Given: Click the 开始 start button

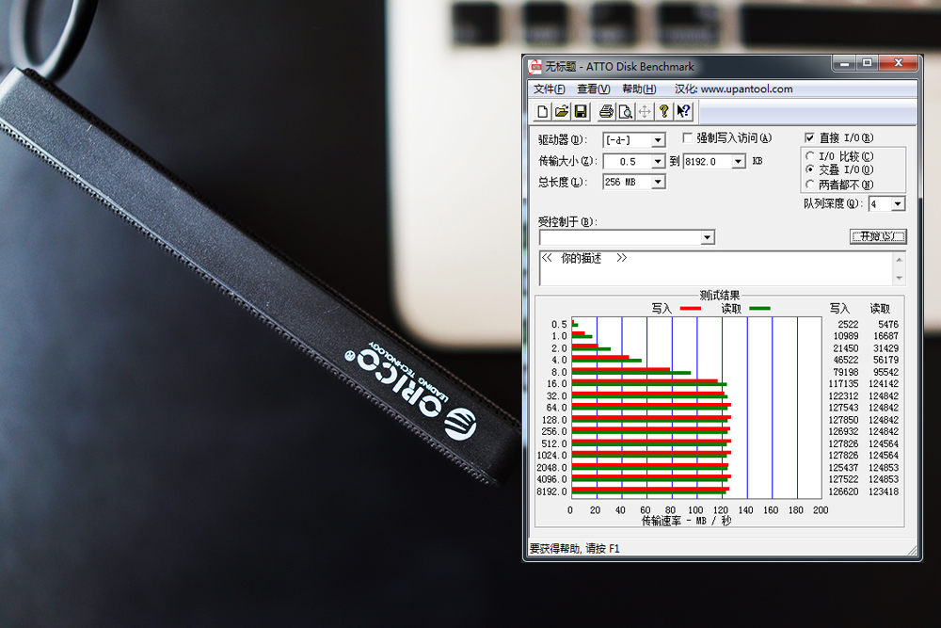Looking at the screenshot, I should pos(878,236).
